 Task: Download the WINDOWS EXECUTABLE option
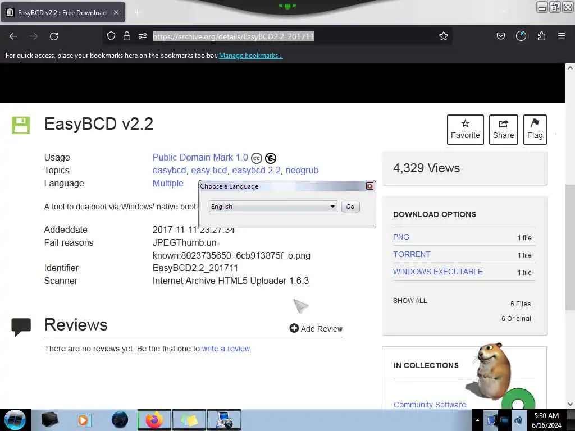pos(438,272)
